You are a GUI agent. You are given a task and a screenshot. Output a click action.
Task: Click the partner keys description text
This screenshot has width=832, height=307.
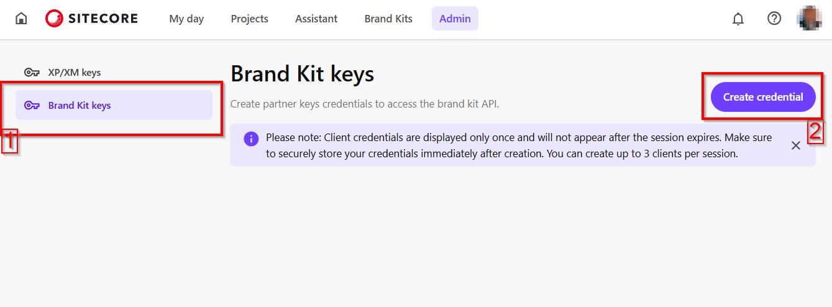point(365,104)
